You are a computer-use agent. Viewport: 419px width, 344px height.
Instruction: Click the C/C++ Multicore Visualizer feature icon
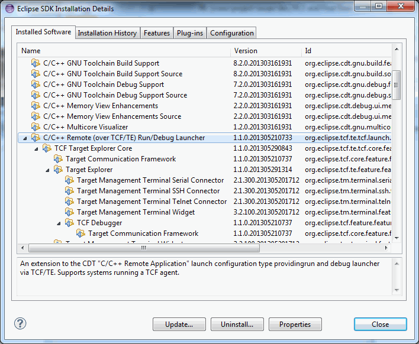[x=36, y=127]
